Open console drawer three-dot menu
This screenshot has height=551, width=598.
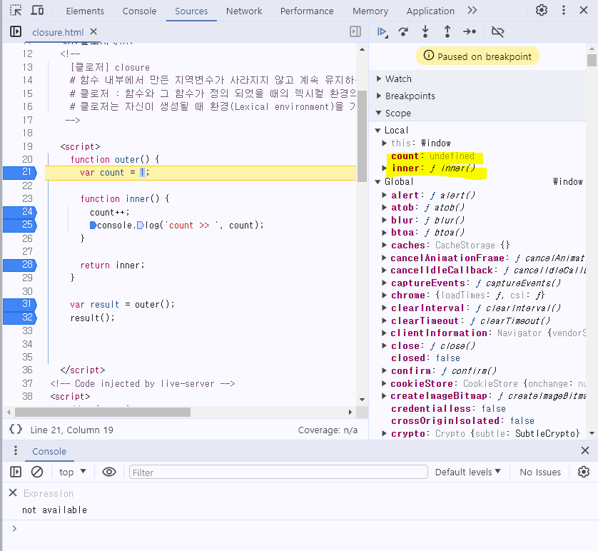click(16, 450)
